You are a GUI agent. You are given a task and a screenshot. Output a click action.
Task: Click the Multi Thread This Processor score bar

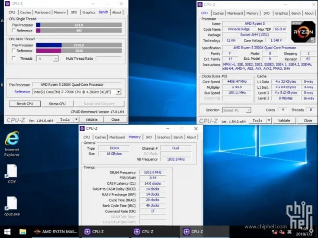coord(79,45)
